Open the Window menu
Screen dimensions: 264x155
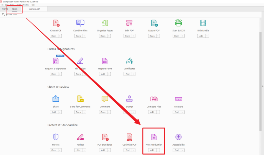pos(26,5)
